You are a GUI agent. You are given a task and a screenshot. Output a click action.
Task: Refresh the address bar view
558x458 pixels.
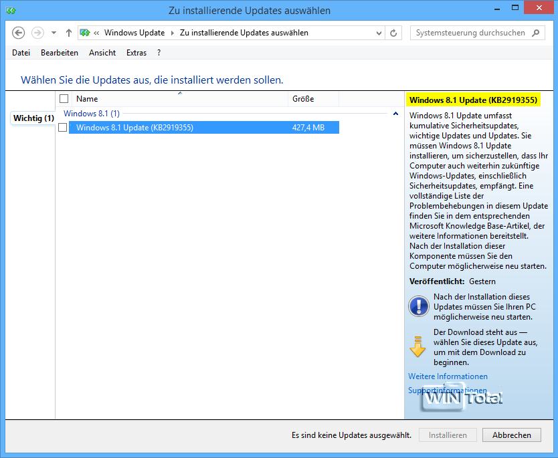point(393,33)
